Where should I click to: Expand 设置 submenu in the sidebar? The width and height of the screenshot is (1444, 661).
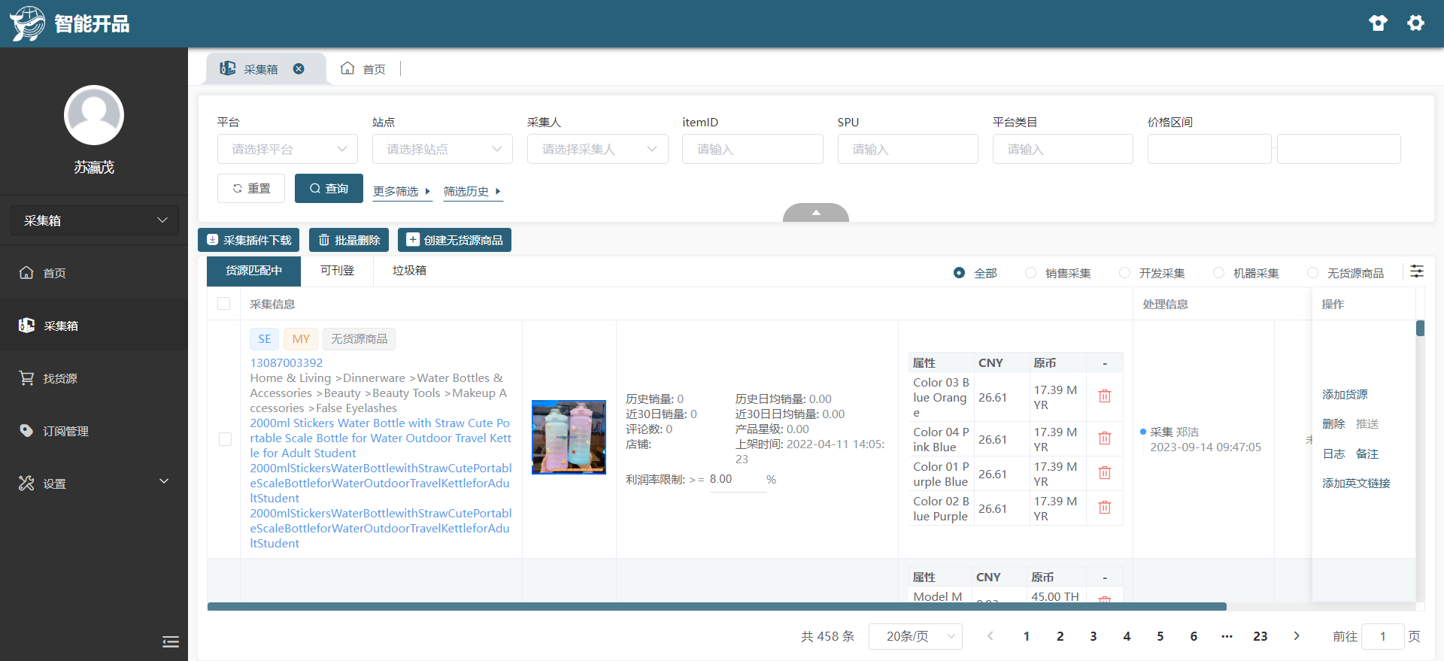click(94, 484)
